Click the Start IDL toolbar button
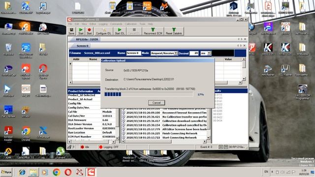Screen dimensions: 315x177 click(x=120, y=31)
